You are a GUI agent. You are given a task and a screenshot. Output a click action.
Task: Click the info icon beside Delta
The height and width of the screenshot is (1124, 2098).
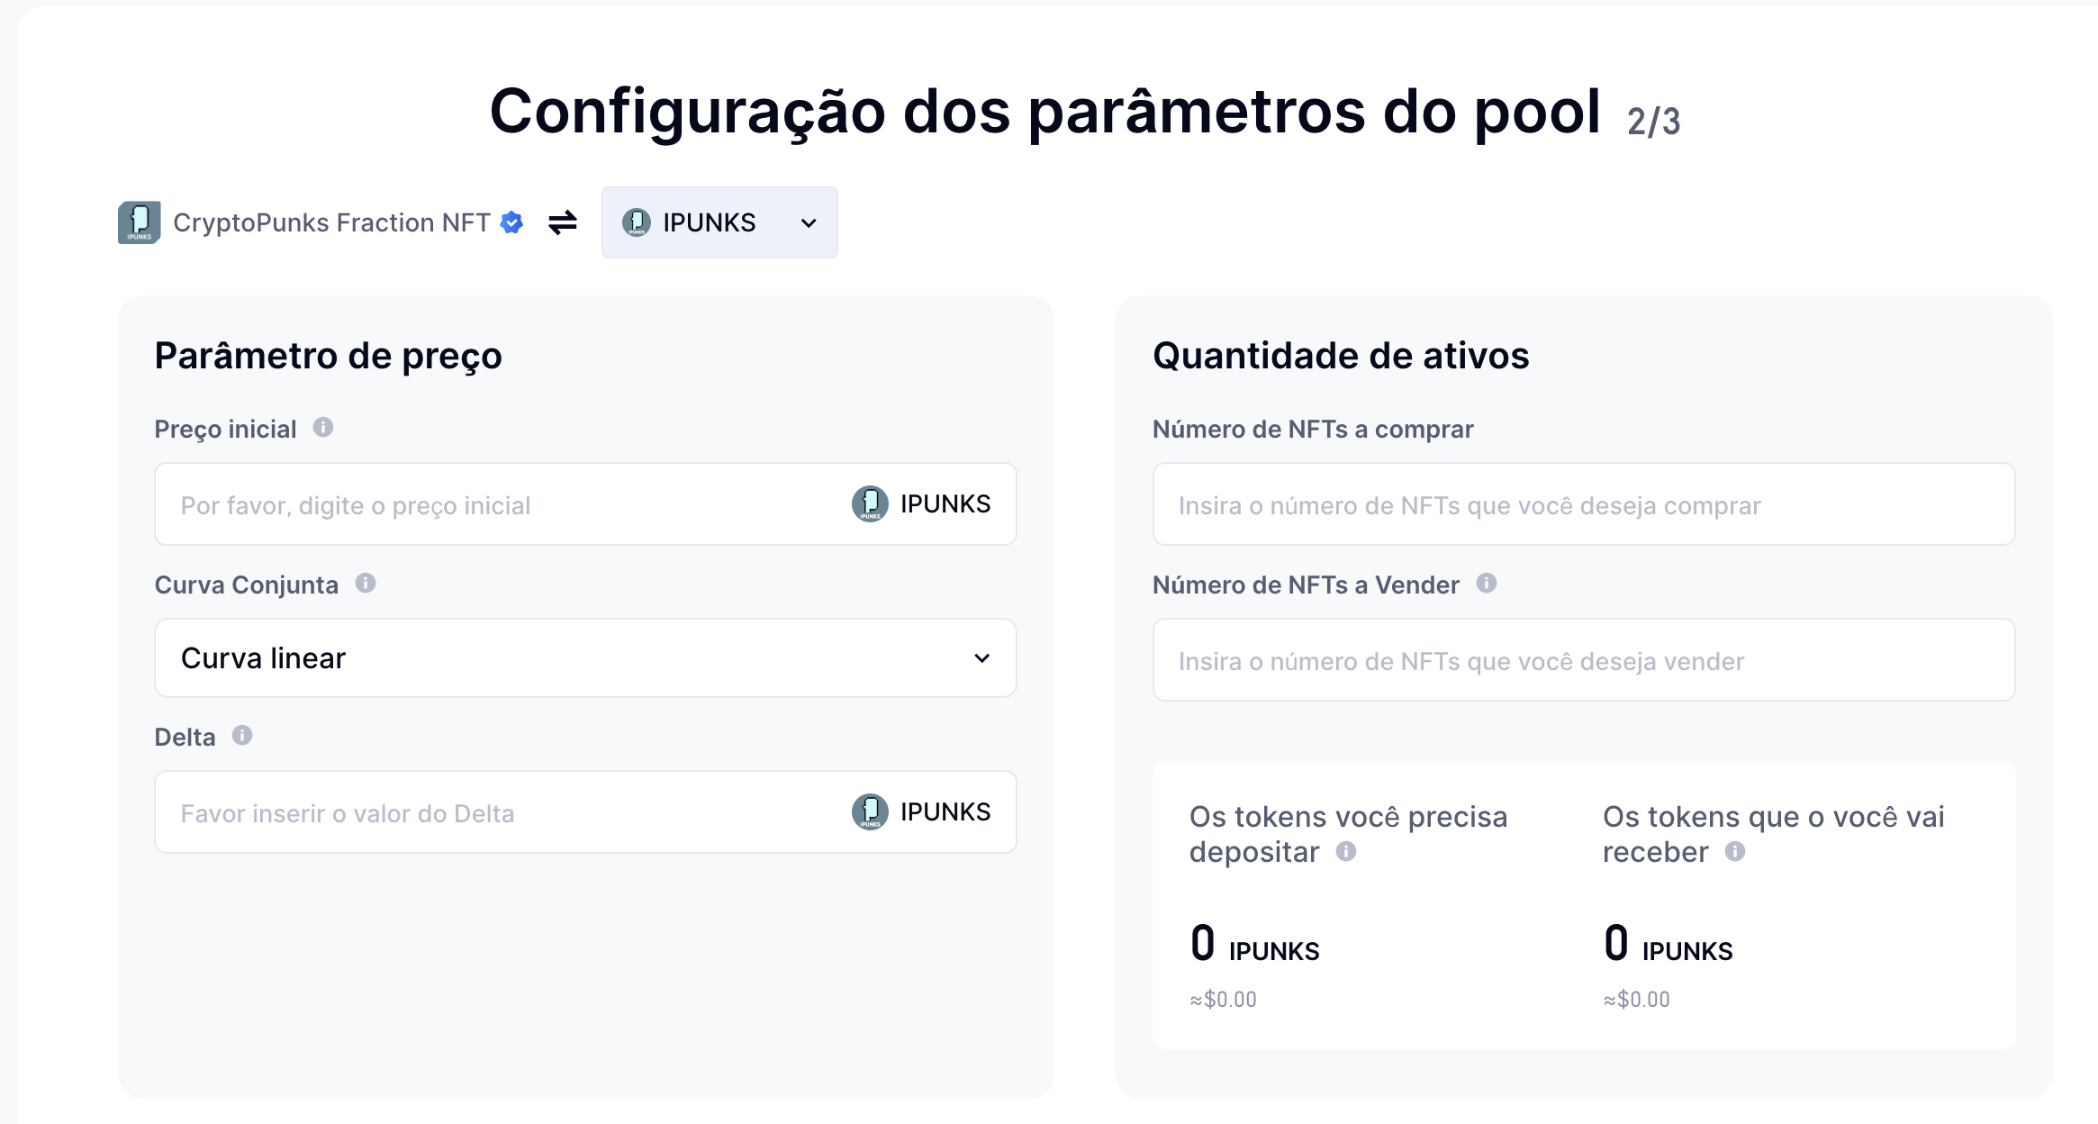242,736
